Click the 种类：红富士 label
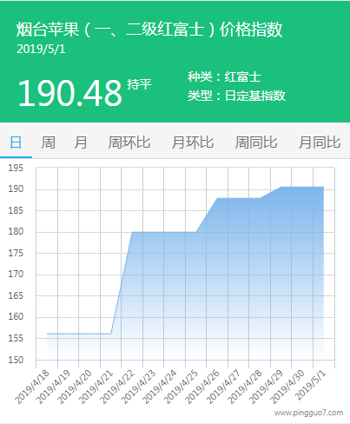This screenshot has width=350, height=424. tap(224, 76)
